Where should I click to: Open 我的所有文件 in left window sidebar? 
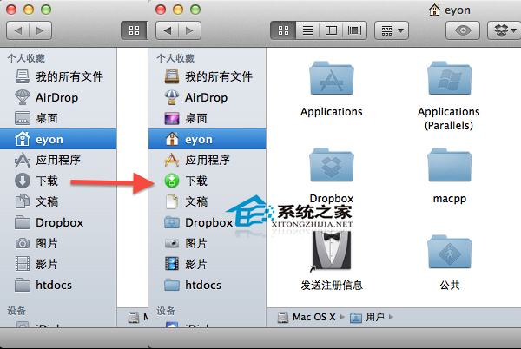coord(58,76)
